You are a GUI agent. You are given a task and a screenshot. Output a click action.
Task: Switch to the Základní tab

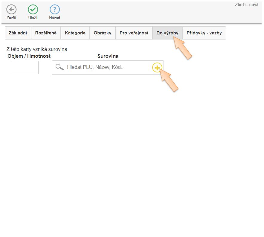pyautogui.click(x=18, y=33)
